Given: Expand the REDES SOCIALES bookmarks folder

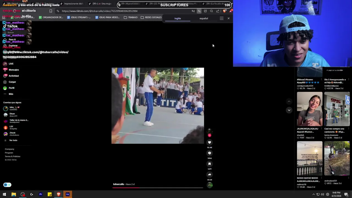Looking at the screenshot, I should click(151, 17).
